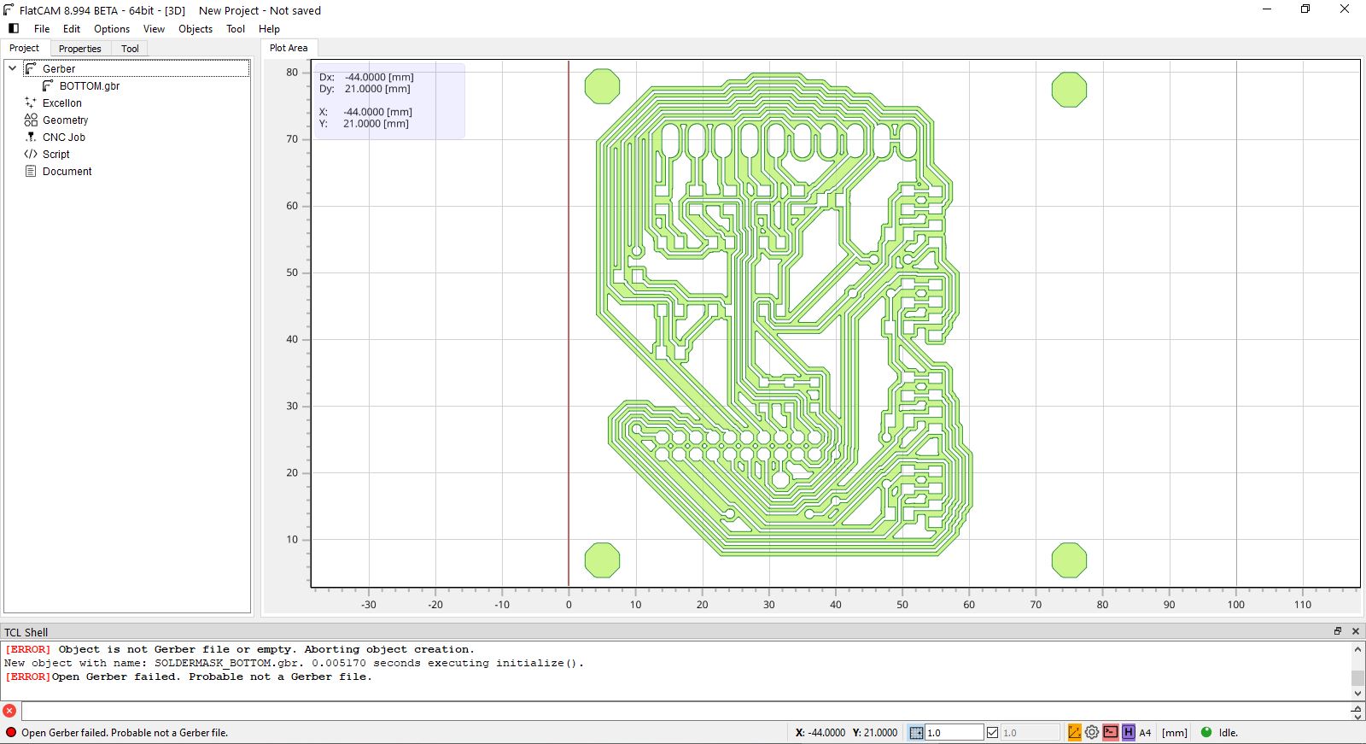Open the View menu
The image size is (1366, 744).
tap(154, 28)
